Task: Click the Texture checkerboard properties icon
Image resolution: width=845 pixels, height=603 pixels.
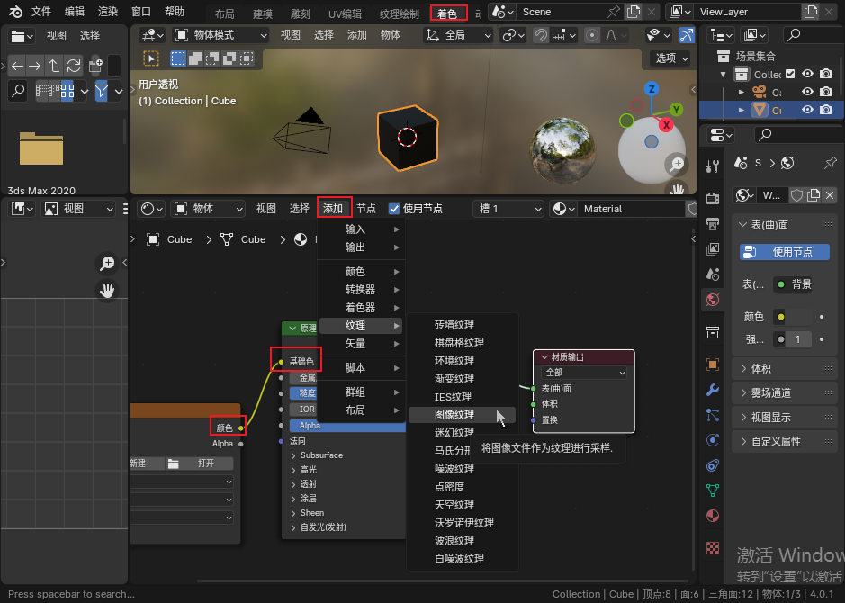Action: coord(713,547)
